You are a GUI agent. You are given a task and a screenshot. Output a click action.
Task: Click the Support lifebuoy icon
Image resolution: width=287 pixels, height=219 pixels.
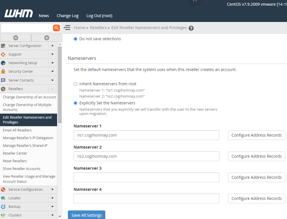click(3, 54)
